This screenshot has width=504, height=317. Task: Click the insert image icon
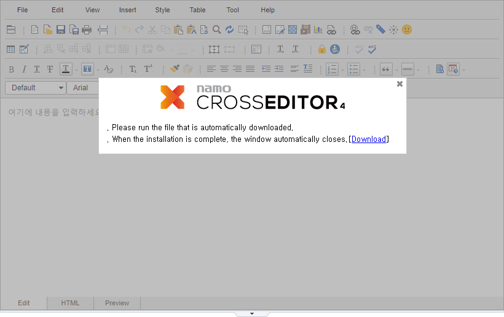(x=267, y=29)
